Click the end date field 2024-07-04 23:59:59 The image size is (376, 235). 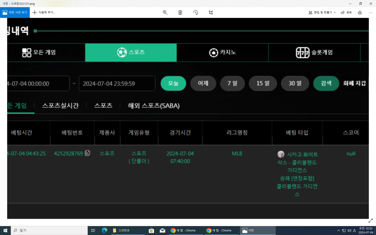117,83
